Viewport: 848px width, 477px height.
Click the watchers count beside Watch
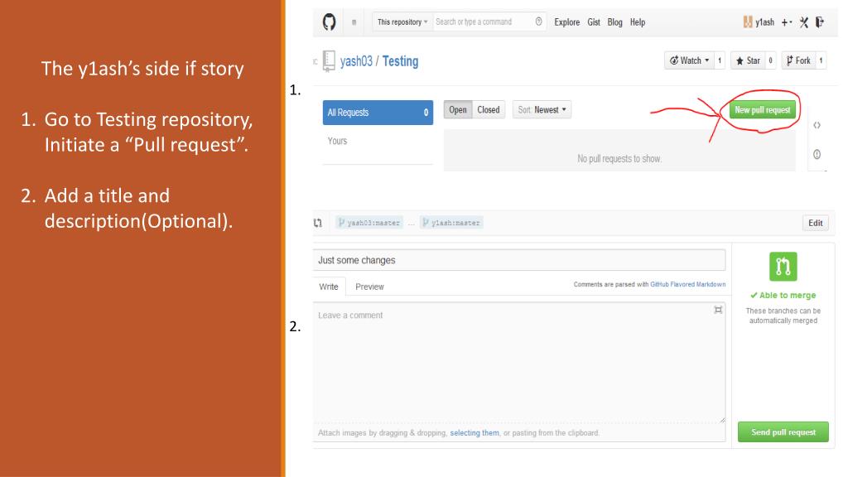pyautogui.click(x=720, y=60)
